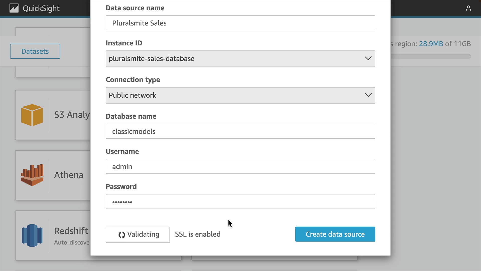Open the user account profile icon
The width and height of the screenshot is (481, 271).
point(468,8)
